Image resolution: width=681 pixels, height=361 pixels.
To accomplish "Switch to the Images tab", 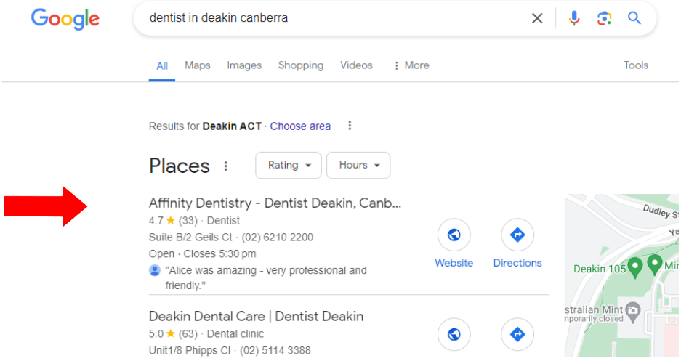I will point(244,65).
